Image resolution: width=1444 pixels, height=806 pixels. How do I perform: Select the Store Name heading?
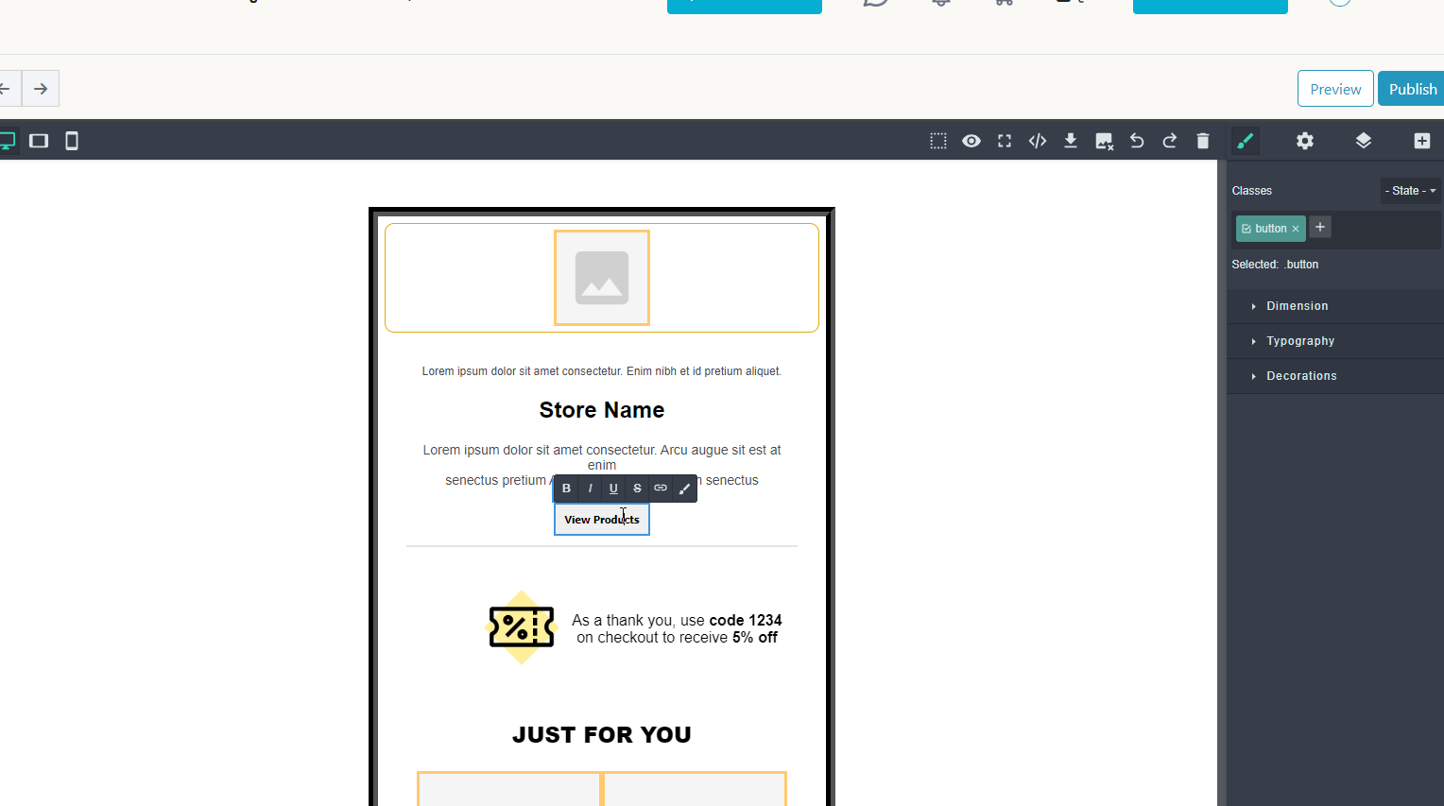point(602,410)
